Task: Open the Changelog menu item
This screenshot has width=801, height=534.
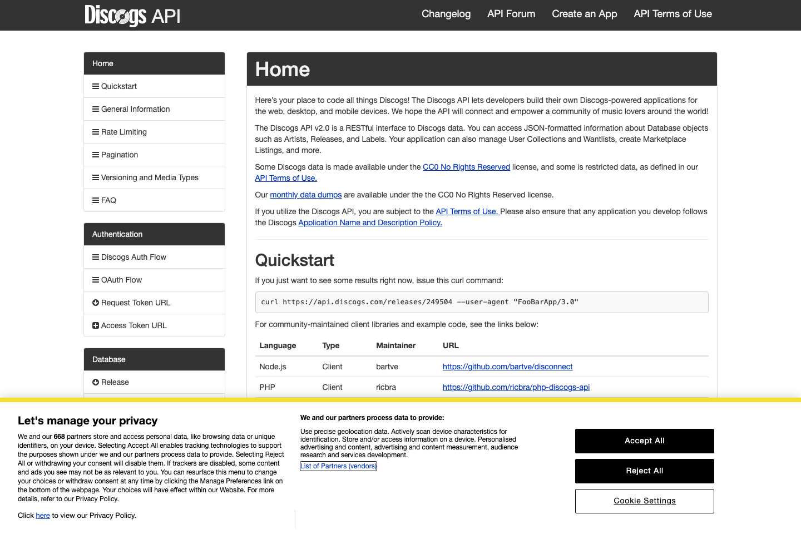Action: pos(446,14)
